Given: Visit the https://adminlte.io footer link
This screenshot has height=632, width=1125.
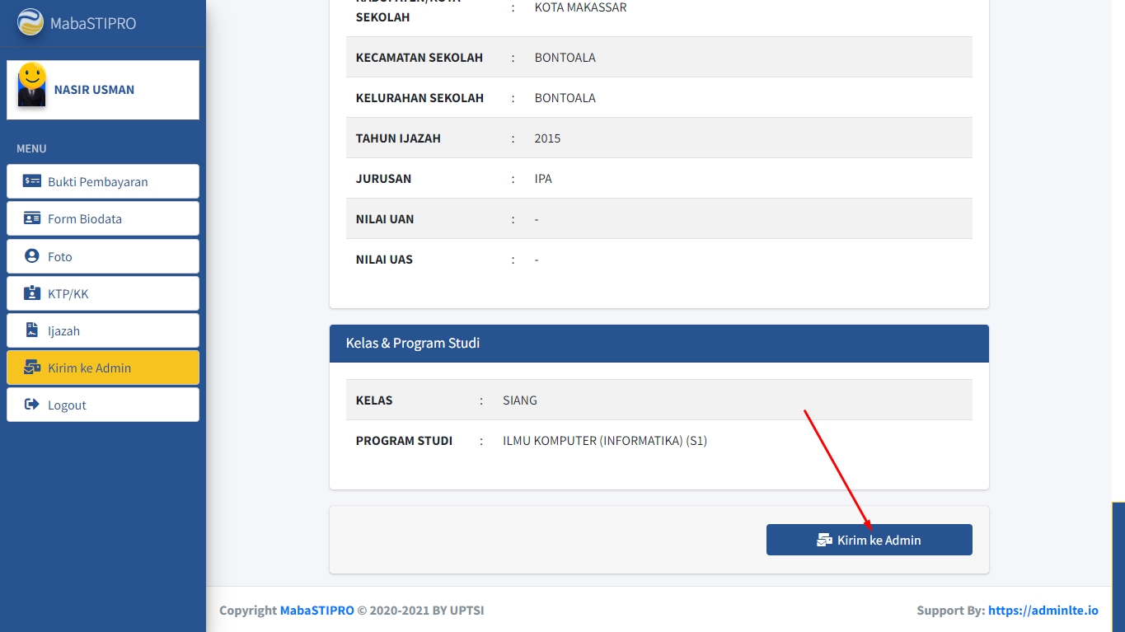Looking at the screenshot, I should [x=1043, y=611].
